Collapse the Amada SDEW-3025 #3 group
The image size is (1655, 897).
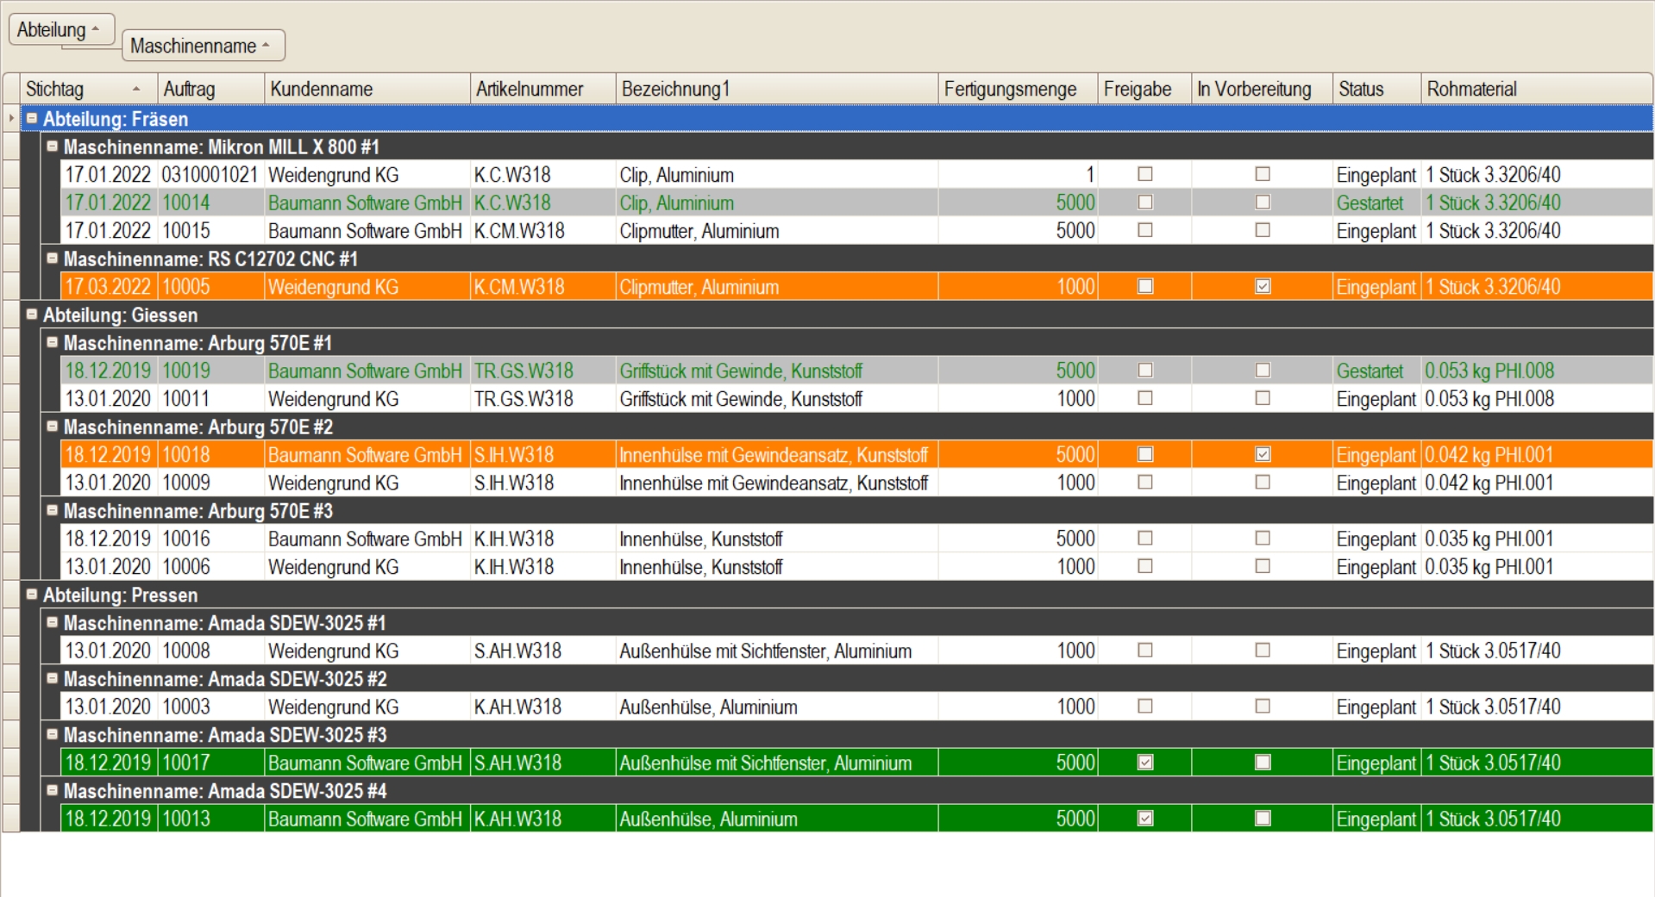coord(52,734)
